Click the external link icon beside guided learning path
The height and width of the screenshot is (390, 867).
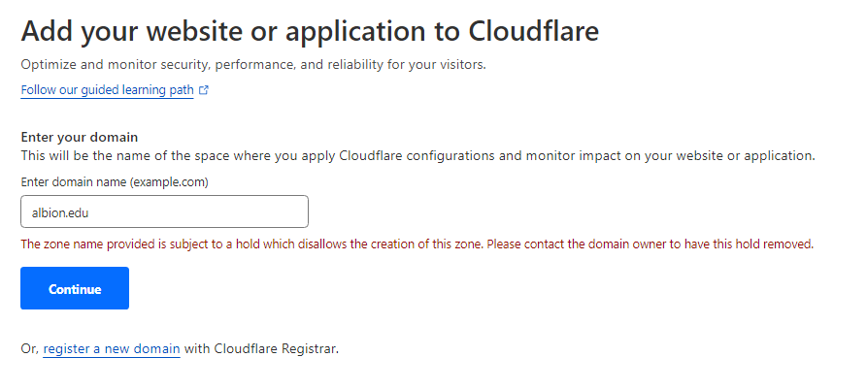pyautogui.click(x=204, y=90)
